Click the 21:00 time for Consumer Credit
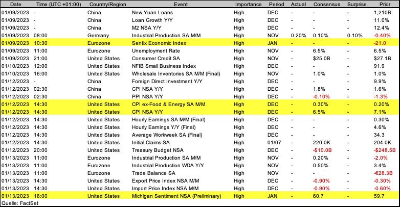 40,58
